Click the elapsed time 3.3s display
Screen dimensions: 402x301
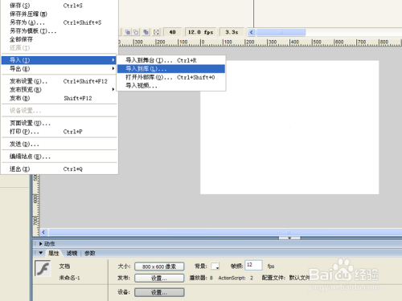pyautogui.click(x=232, y=32)
